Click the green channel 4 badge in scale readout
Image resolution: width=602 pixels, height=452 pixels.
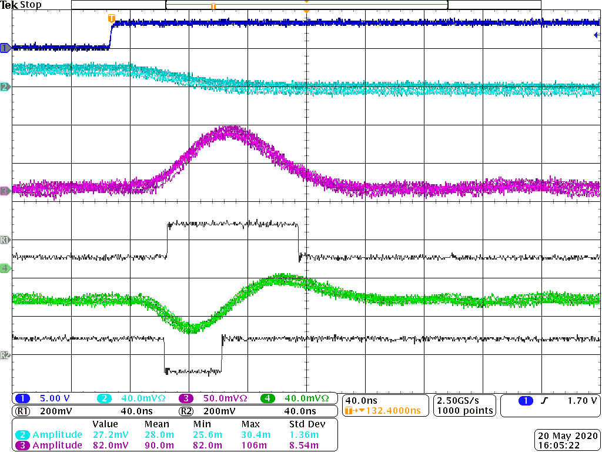[x=267, y=398]
